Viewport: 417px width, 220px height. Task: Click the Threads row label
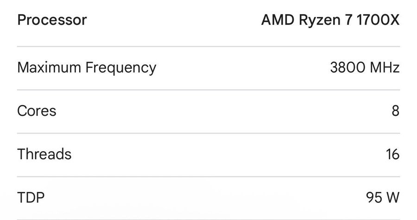[x=44, y=154]
